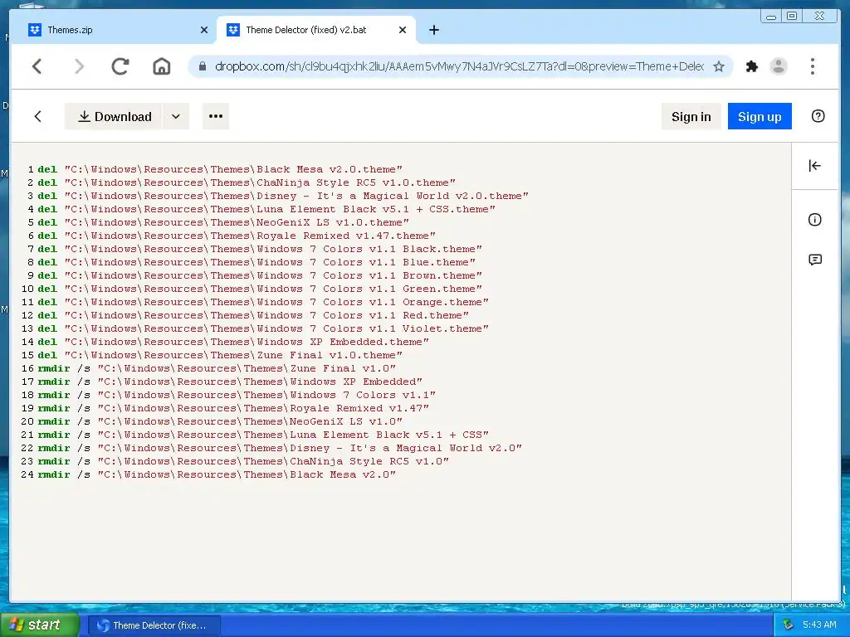Click line 14 Windows XP Embedded.theme
This screenshot has width=850, height=637.
[233, 342]
